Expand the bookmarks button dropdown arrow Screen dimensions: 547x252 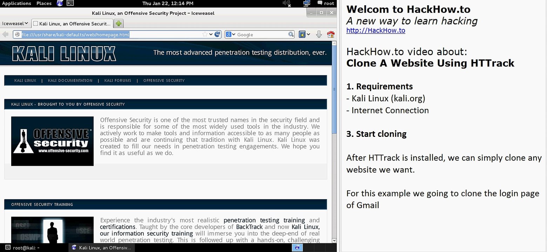click(308, 34)
